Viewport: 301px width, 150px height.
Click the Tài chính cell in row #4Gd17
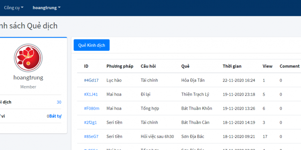click(x=149, y=80)
